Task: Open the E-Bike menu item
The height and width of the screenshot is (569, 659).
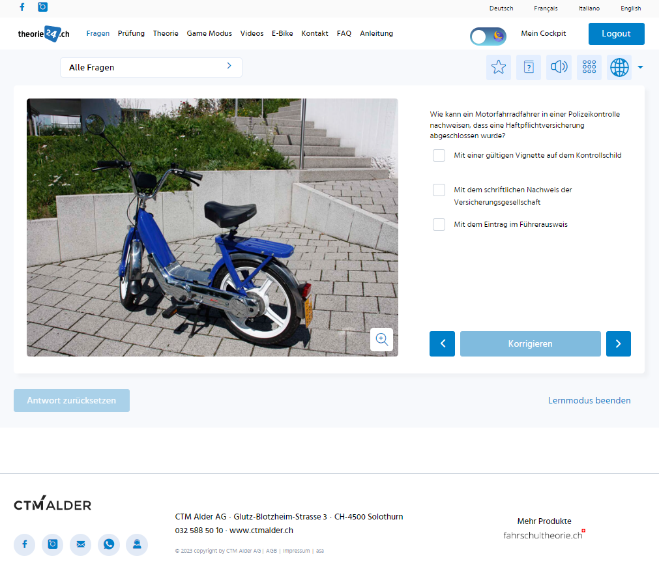Action: 282,34
